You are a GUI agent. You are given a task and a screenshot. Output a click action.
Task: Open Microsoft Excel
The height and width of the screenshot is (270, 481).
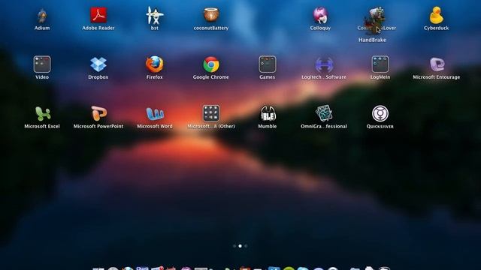click(x=42, y=113)
